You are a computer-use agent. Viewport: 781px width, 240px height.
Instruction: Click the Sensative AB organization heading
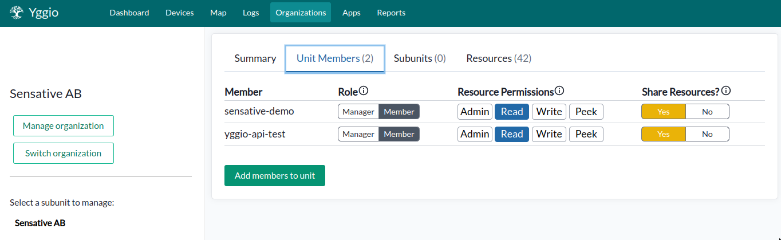[x=46, y=94]
